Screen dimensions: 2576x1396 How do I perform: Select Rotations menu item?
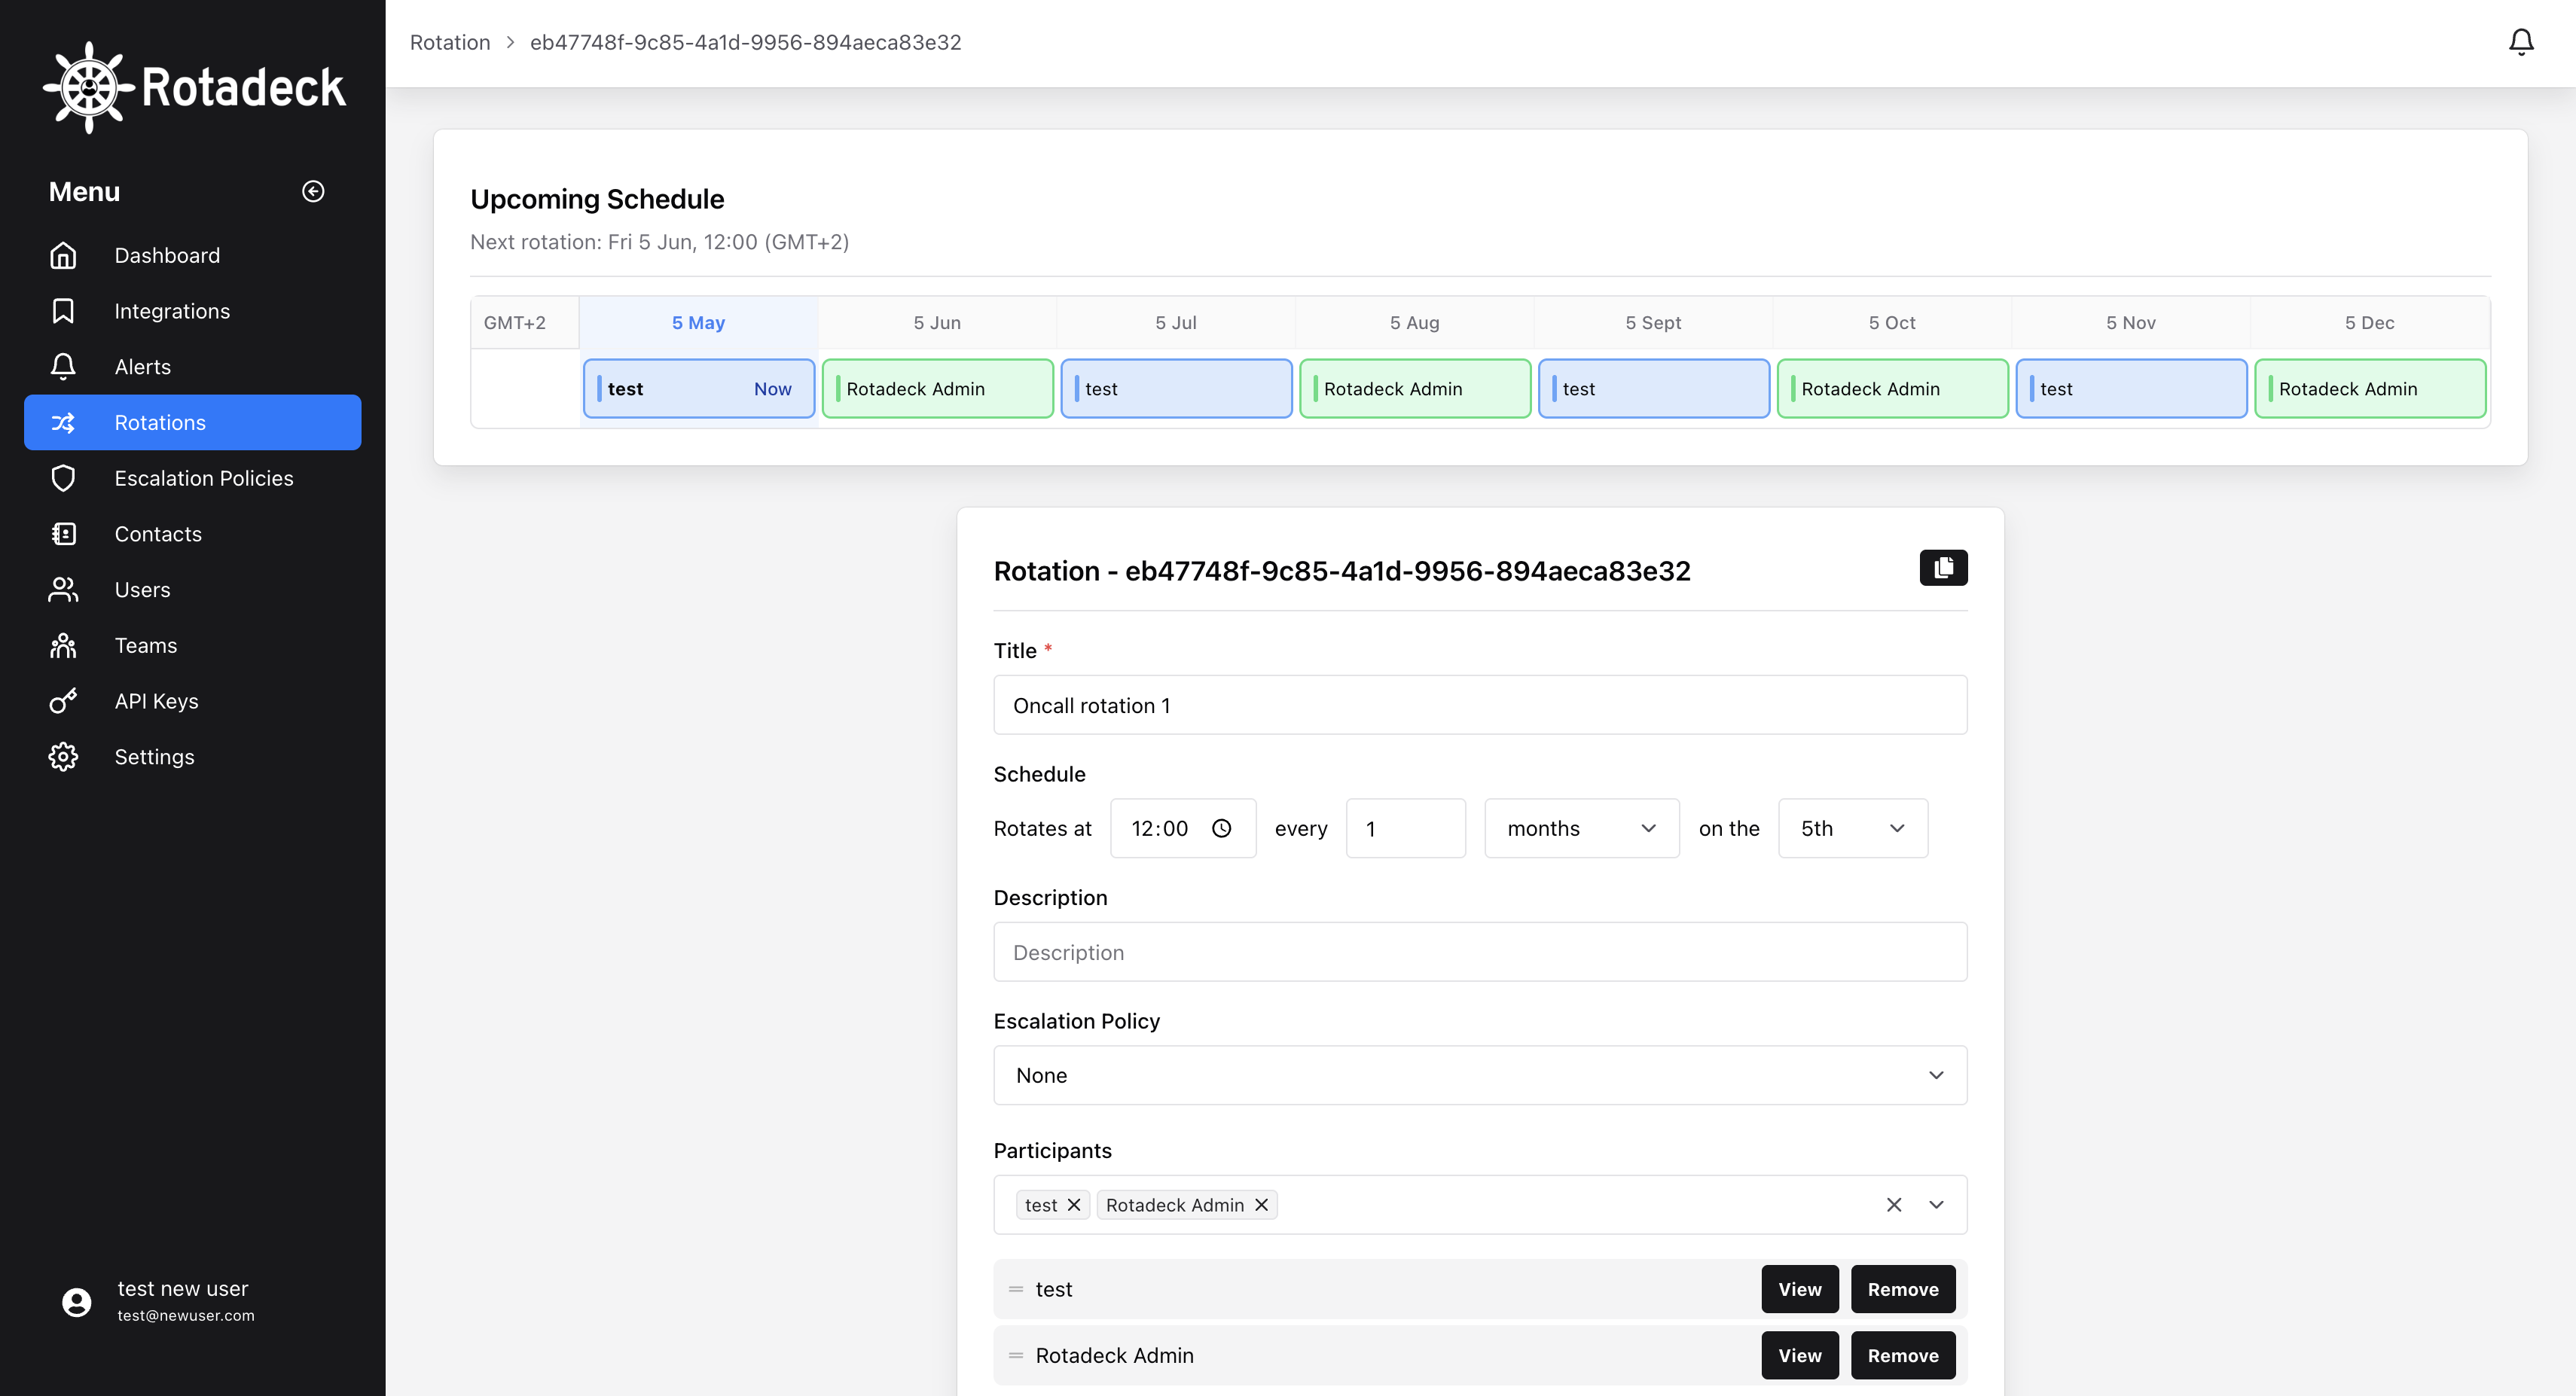click(x=192, y=423)
